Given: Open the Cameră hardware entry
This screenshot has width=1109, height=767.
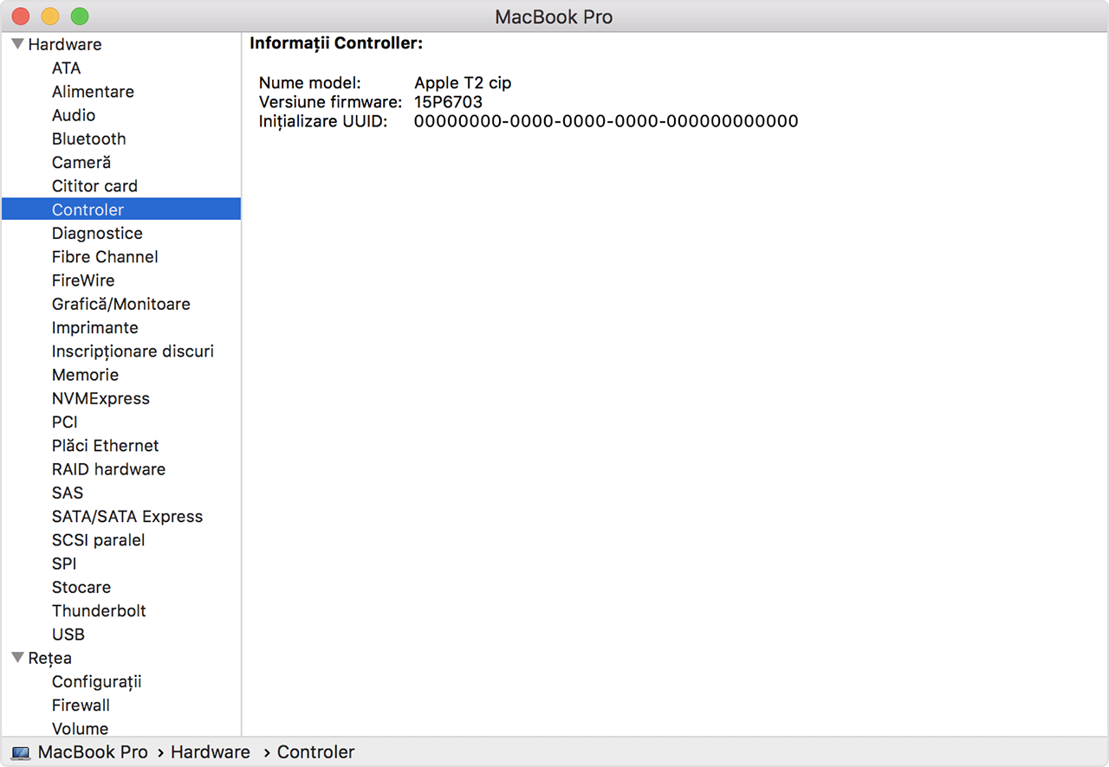Looking at the screenshot, I should [x=81, y=163].
